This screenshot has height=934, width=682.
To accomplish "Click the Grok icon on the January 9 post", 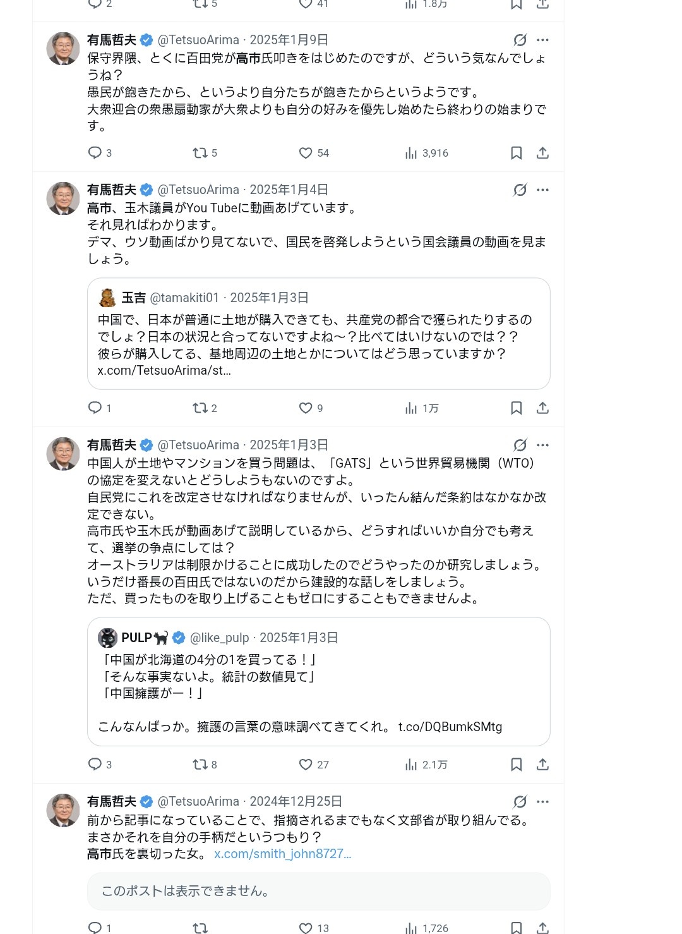I will [520, 40].
